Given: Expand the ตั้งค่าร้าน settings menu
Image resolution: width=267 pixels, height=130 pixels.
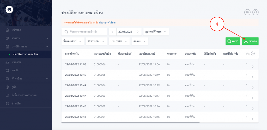Looking at the screenshot, I should 26,79.
